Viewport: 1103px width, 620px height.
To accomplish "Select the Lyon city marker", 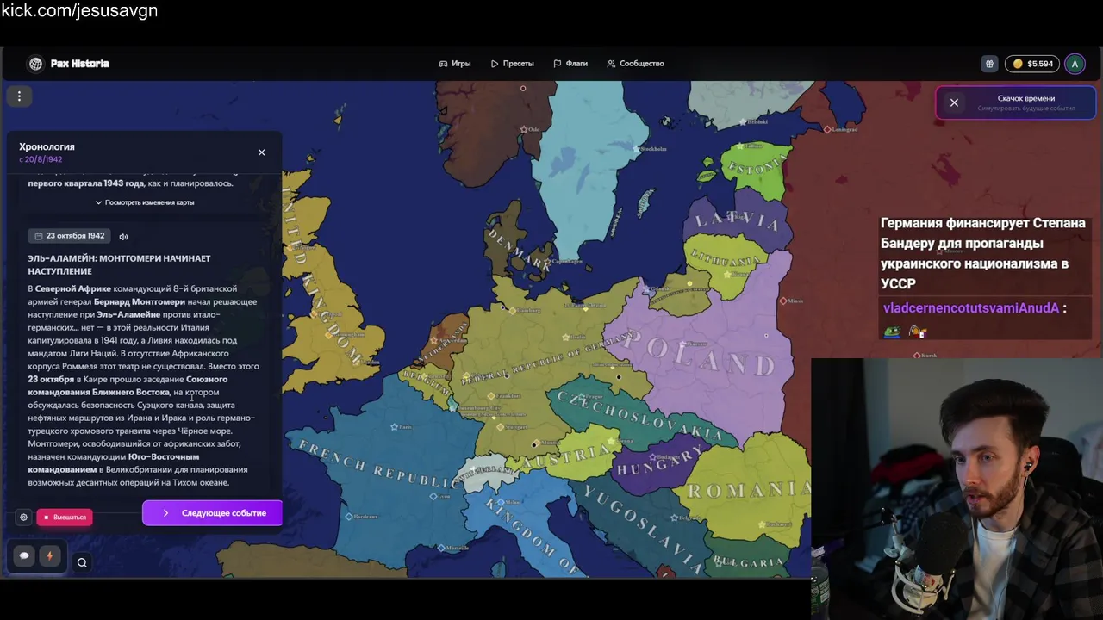I will (433, 496).
